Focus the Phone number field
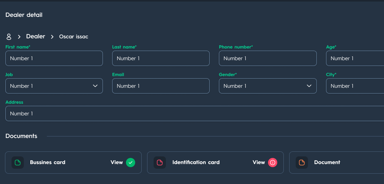This screenshot has width=384, height=184. [x=268, y=58]
